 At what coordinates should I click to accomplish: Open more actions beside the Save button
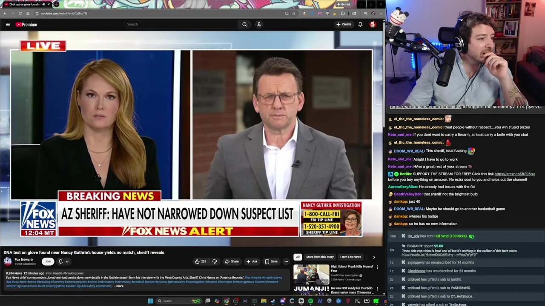point(286,261)
